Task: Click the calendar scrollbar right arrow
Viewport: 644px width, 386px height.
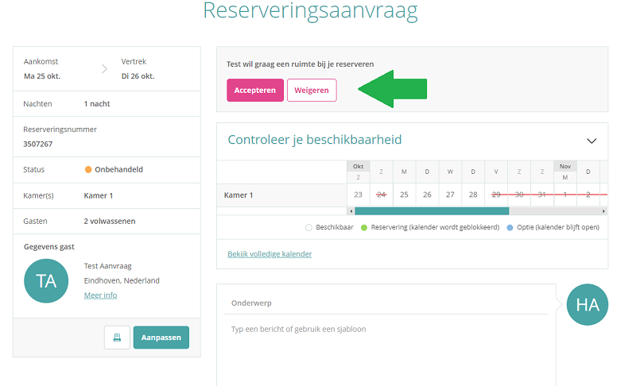Action: [x=603, y=211]
